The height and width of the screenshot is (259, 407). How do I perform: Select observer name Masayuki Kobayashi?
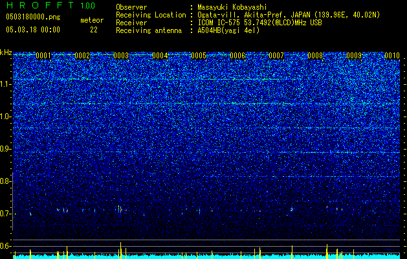click(x=232, y=8)
